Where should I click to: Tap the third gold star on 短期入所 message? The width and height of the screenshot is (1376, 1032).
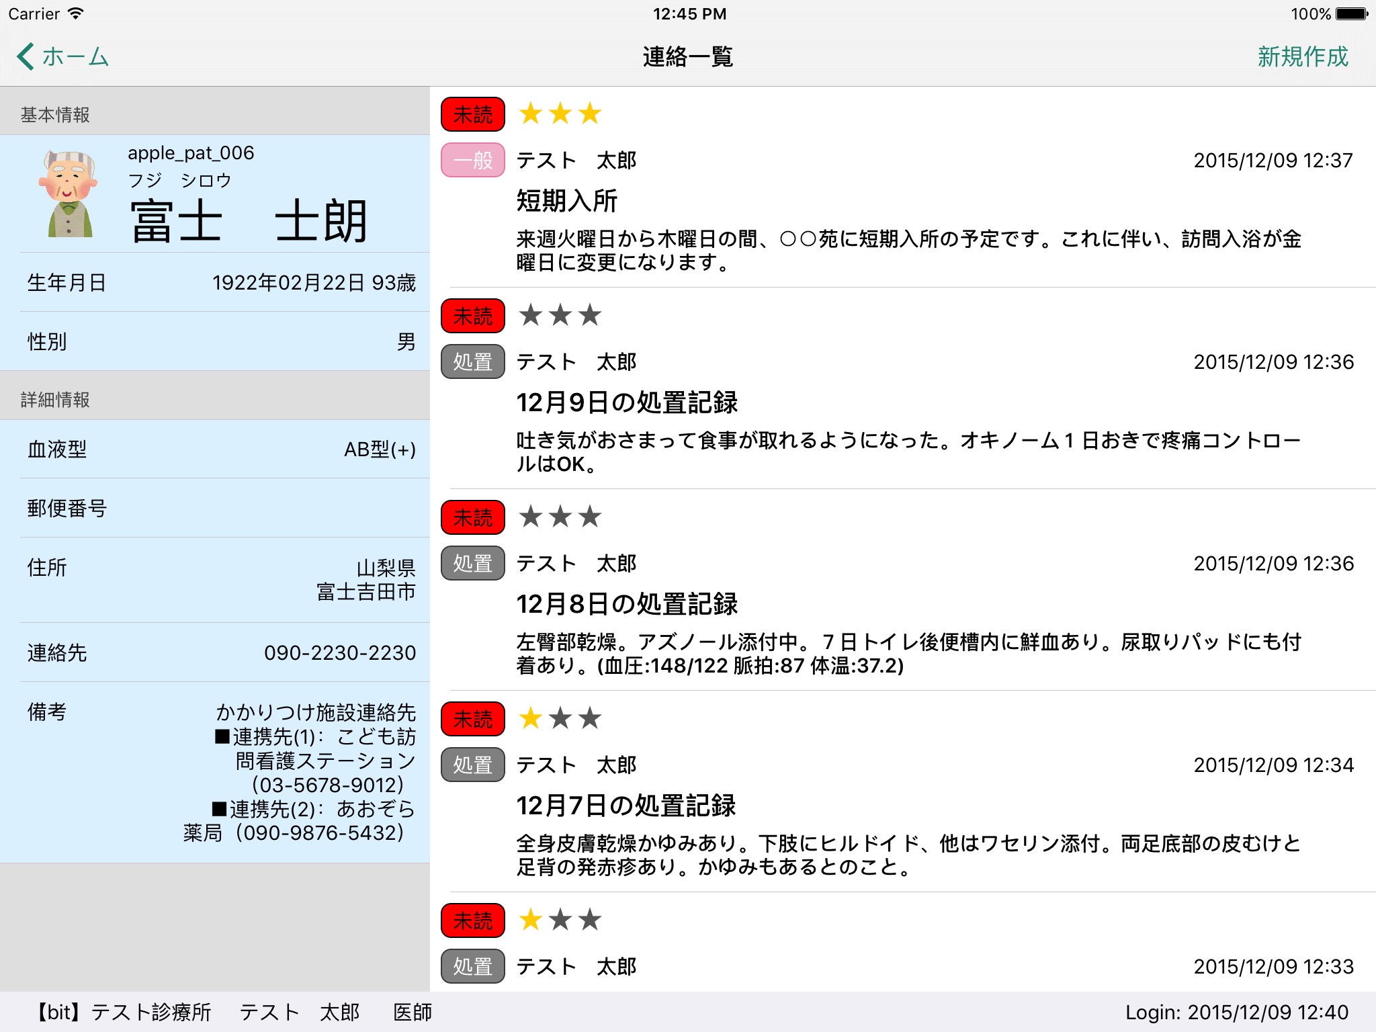[590, 114]
